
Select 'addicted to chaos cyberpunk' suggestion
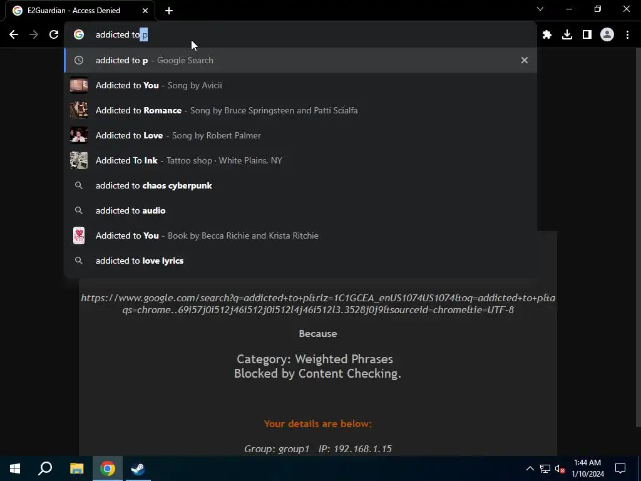(300, 185)
